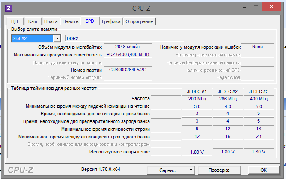286x179 pixels.
Task: Click the error correction None field
Action: click(257, 47)
